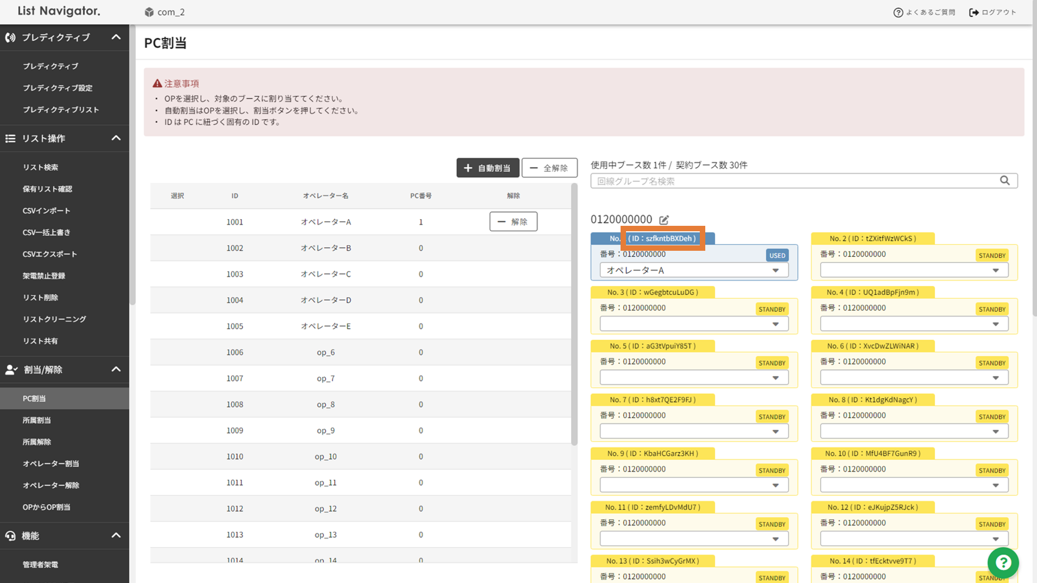Click the predictive section phone icon

tap(10, 37)
